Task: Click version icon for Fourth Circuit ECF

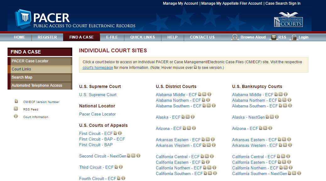Action: click(119, 178)
